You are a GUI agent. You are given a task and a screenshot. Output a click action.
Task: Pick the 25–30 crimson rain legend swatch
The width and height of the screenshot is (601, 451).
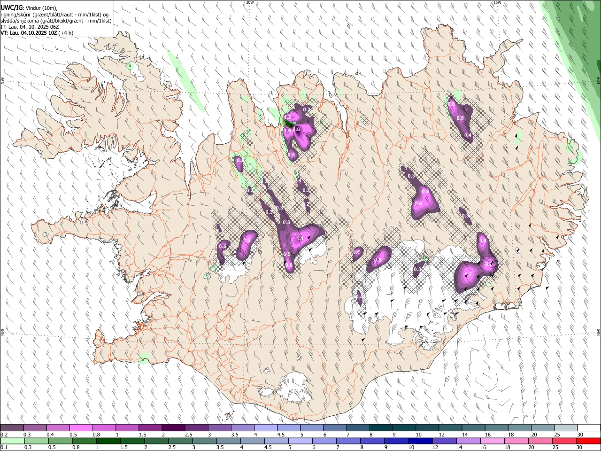tap(564, 441)
